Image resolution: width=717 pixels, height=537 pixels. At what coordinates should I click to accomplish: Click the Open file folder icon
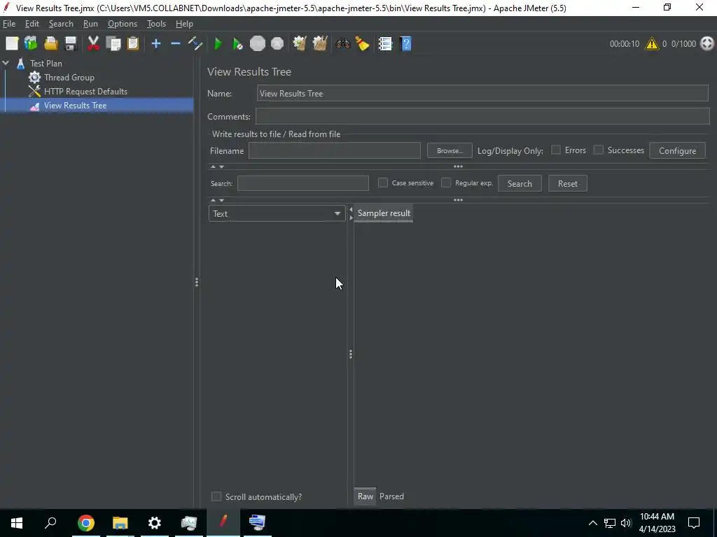[x=50, y=44]
